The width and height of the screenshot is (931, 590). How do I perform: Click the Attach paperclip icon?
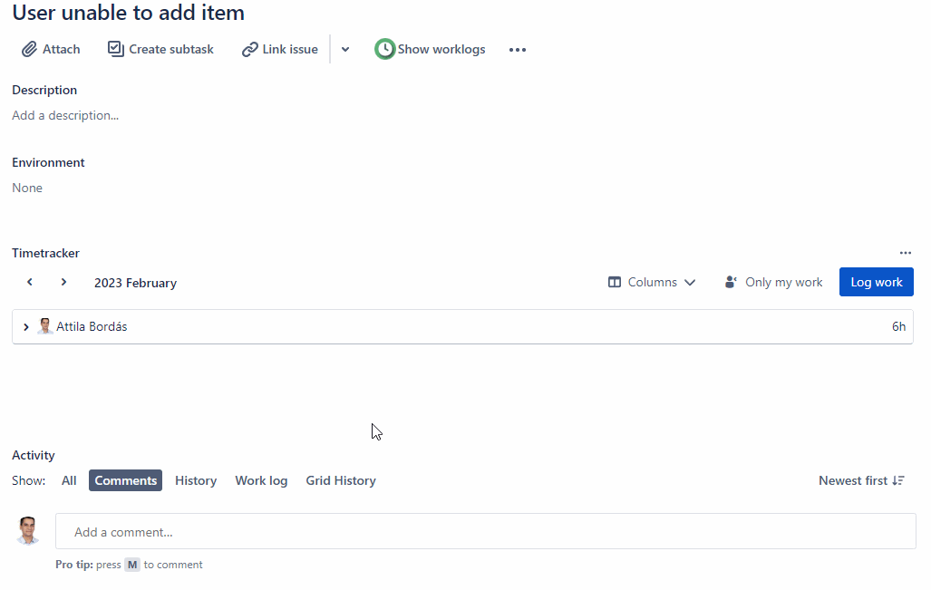[x=29, y=50]
